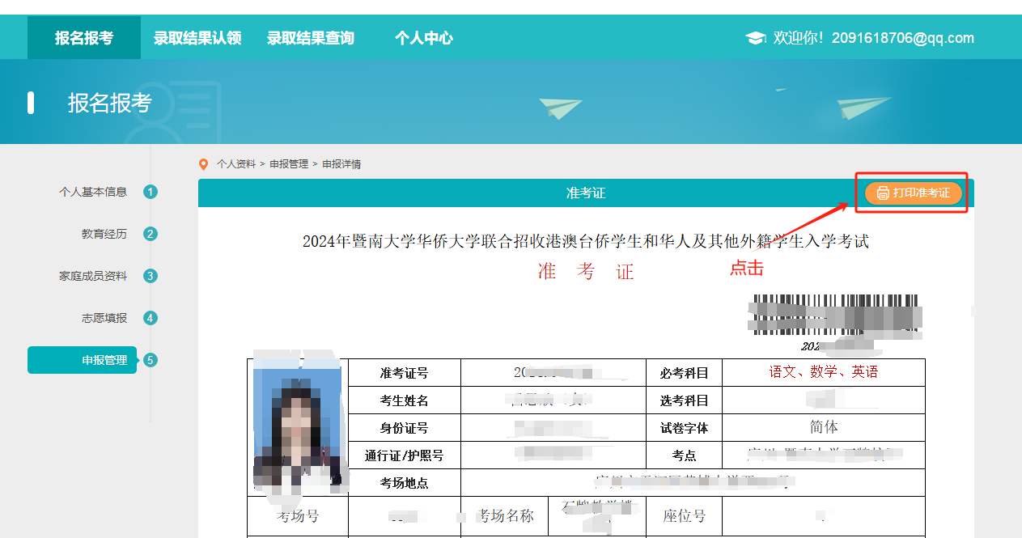Open the 报名报考 tab

(84, 38)
